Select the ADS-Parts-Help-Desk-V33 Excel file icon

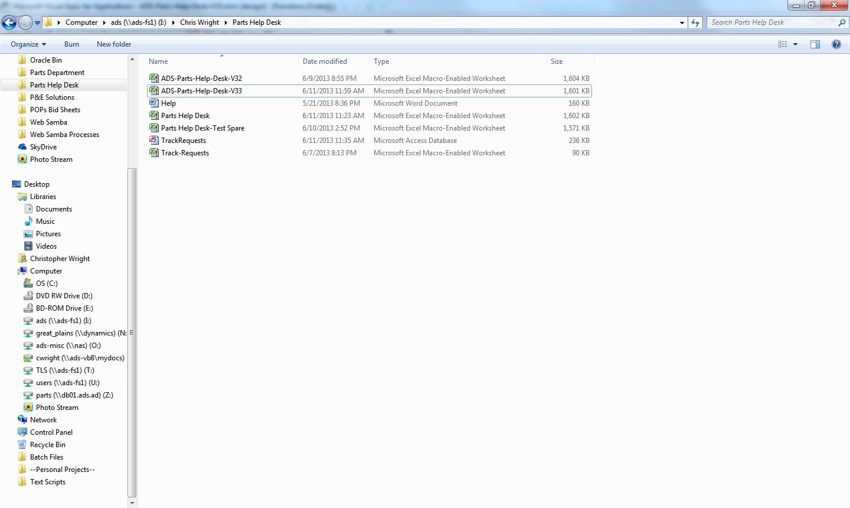pyautogui.click(x=154, y=90)
